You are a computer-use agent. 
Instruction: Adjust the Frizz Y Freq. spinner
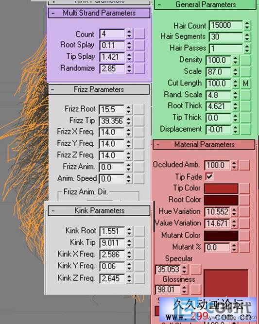point(129,144)
